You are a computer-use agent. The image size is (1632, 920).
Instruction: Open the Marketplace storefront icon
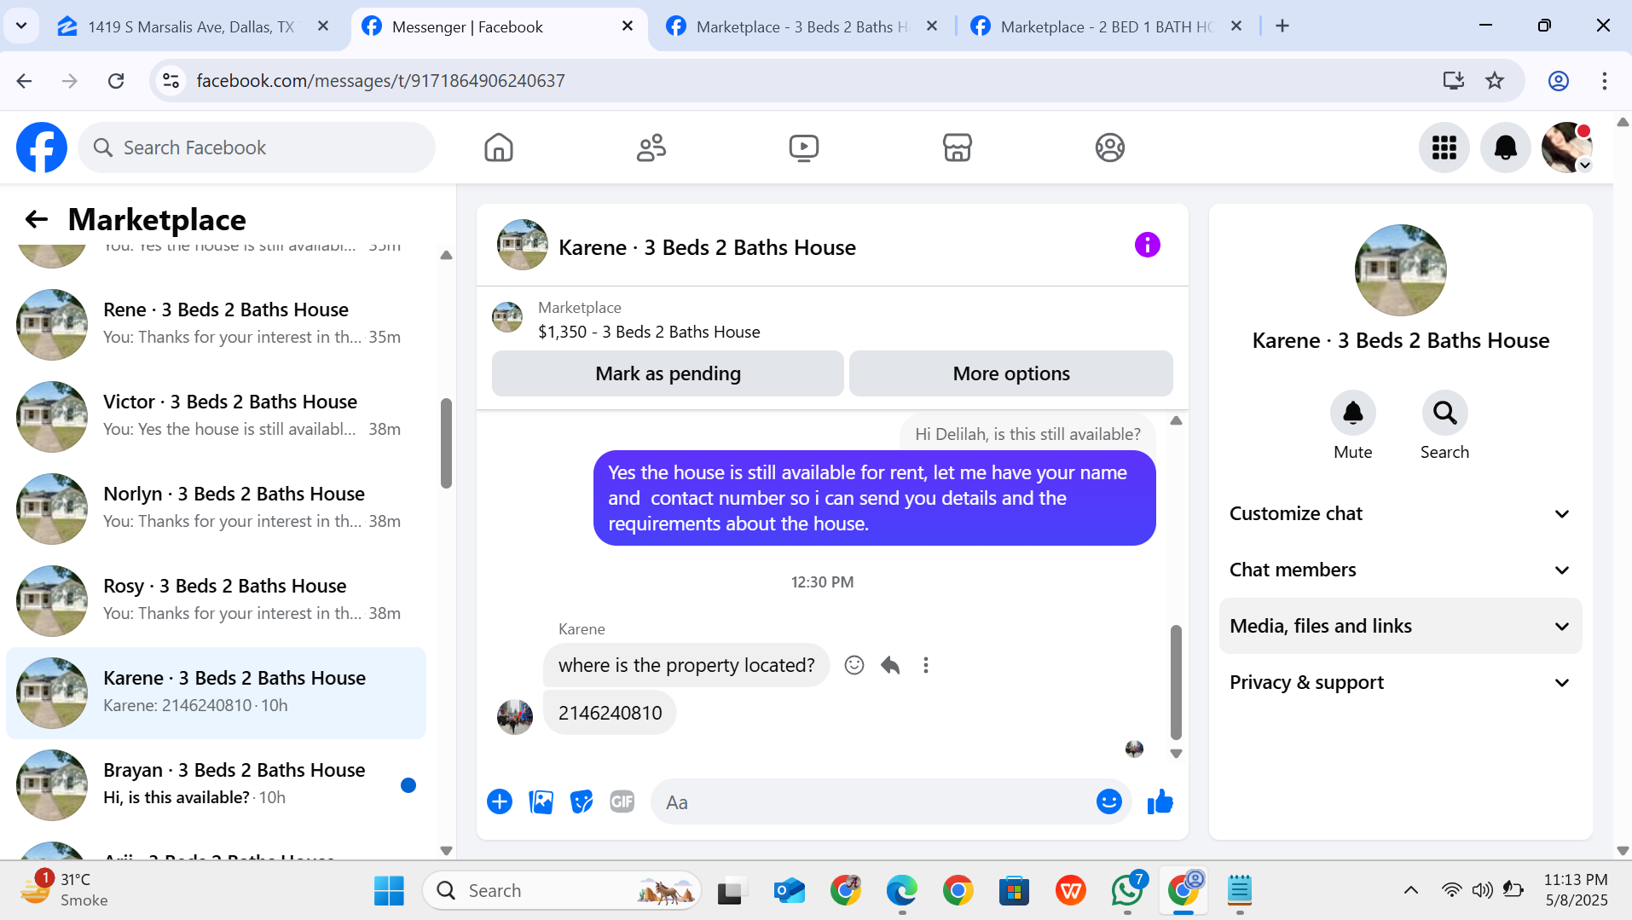tap(957, 148)
